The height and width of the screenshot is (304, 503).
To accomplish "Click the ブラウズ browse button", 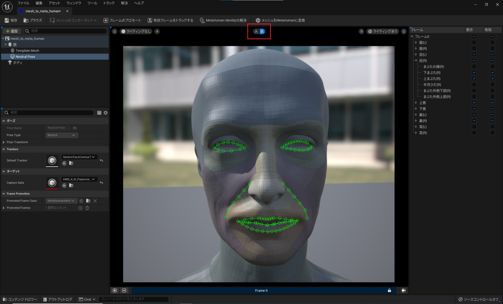I will (33, 20).
